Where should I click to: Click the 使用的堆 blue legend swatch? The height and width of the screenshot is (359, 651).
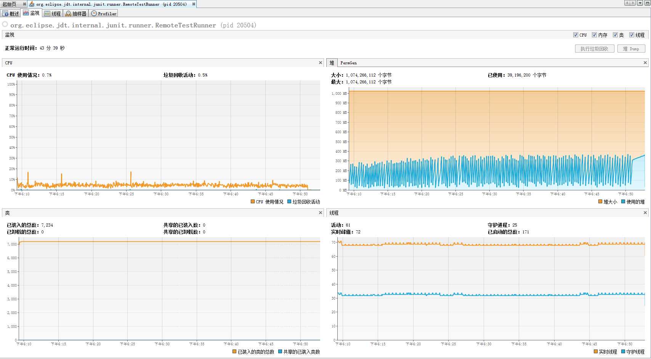(x=623, y=201)
